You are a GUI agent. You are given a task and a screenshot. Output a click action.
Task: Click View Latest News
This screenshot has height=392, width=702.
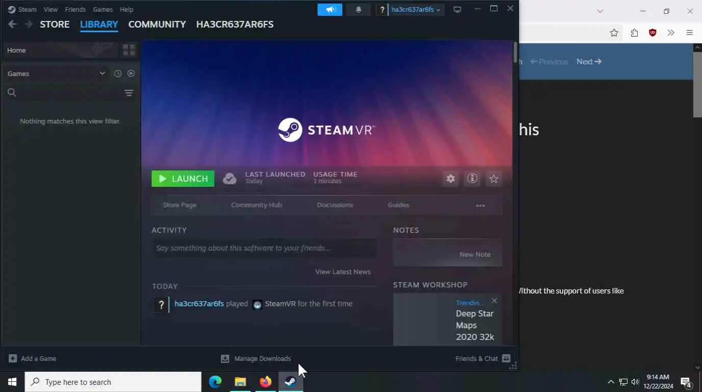(x=343, y=272)
